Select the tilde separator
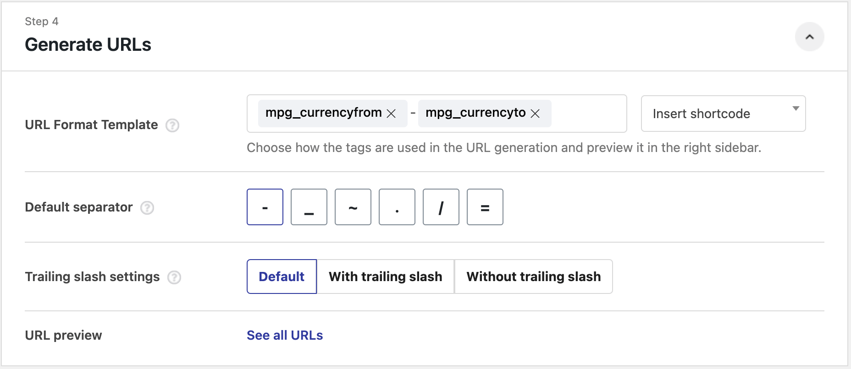 [353, 207]
